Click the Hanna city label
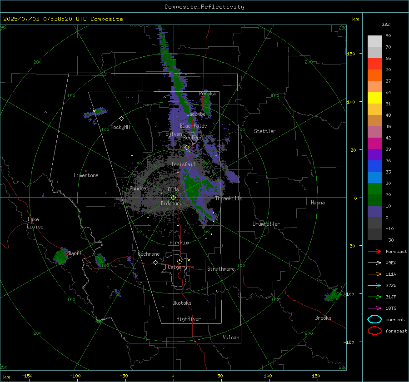Image resolution: width=409 pixels, height=382 pixels. tap(318, 203)
